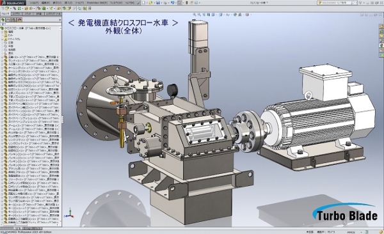Open Section View from heads-up toolbar
Viewport: 384px width, 234px height.
209,15
